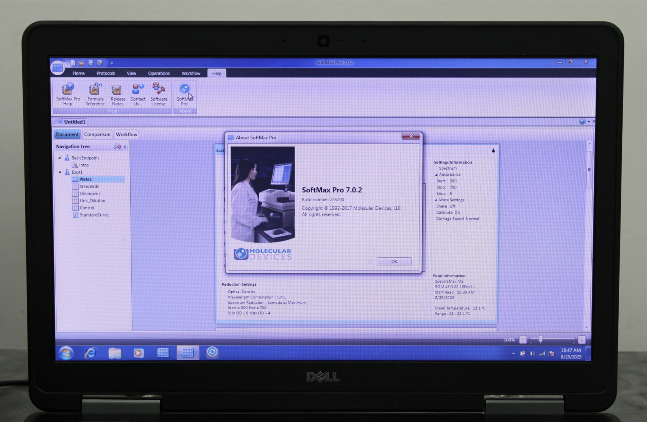Open the Release Notes

point(118,94)
